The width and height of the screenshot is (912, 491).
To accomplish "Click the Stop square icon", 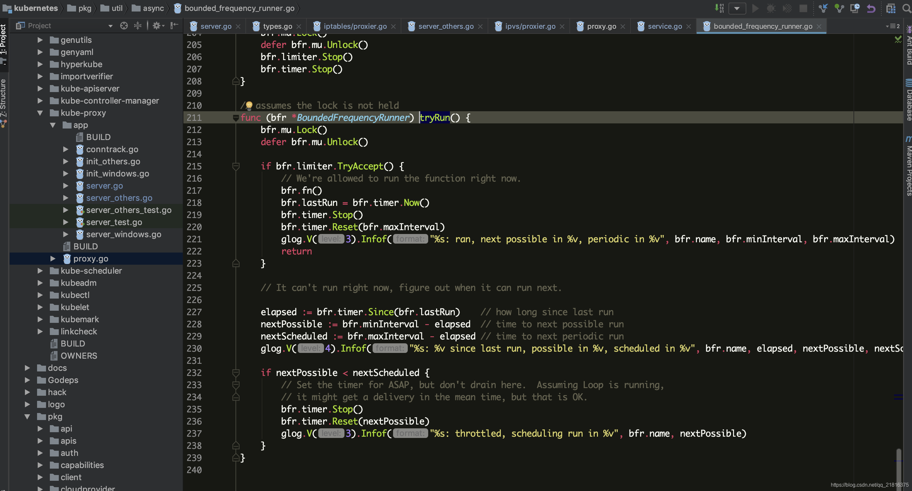I will [x=803, y=8].
